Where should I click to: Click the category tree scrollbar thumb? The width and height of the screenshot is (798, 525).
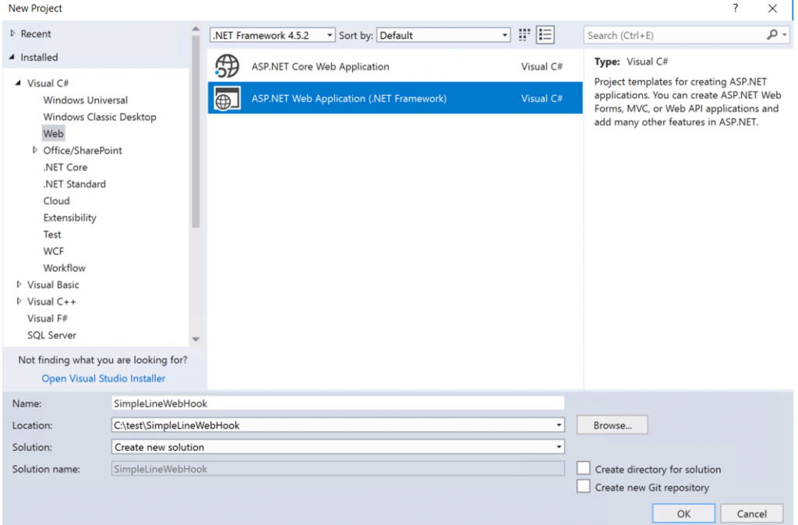coord(196,131)
